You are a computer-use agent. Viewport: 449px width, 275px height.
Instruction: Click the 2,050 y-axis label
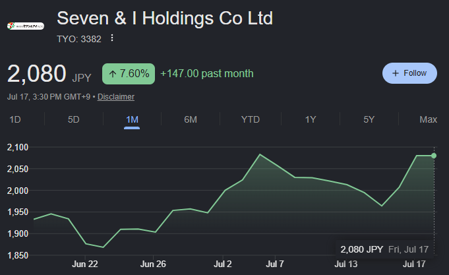(x=18, y=169)
